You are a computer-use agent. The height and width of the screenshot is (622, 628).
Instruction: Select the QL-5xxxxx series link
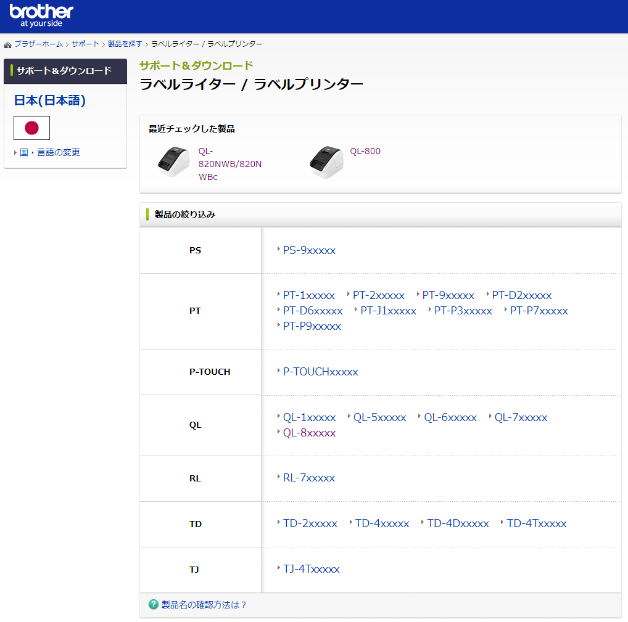point(379,417)
